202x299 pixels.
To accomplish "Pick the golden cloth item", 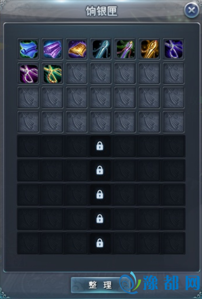I will point(77,49).
